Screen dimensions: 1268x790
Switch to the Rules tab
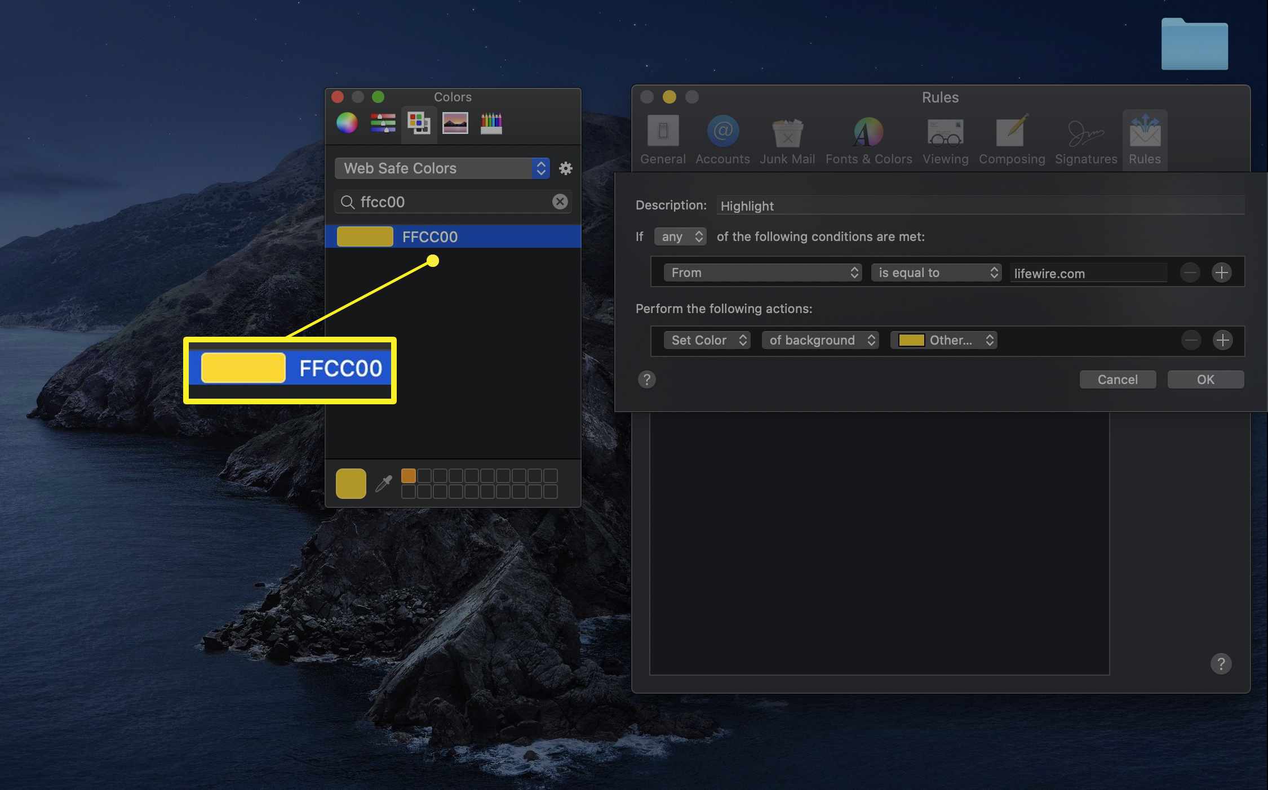point(1144,139)
